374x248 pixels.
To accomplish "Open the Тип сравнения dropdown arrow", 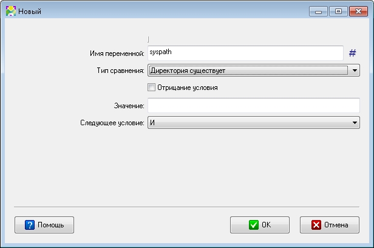I will tap(355, 71).
